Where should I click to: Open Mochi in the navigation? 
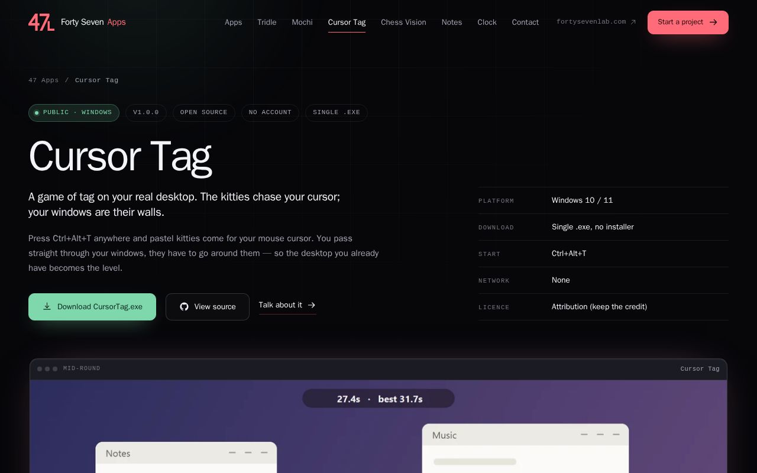(x=302, y=22)
